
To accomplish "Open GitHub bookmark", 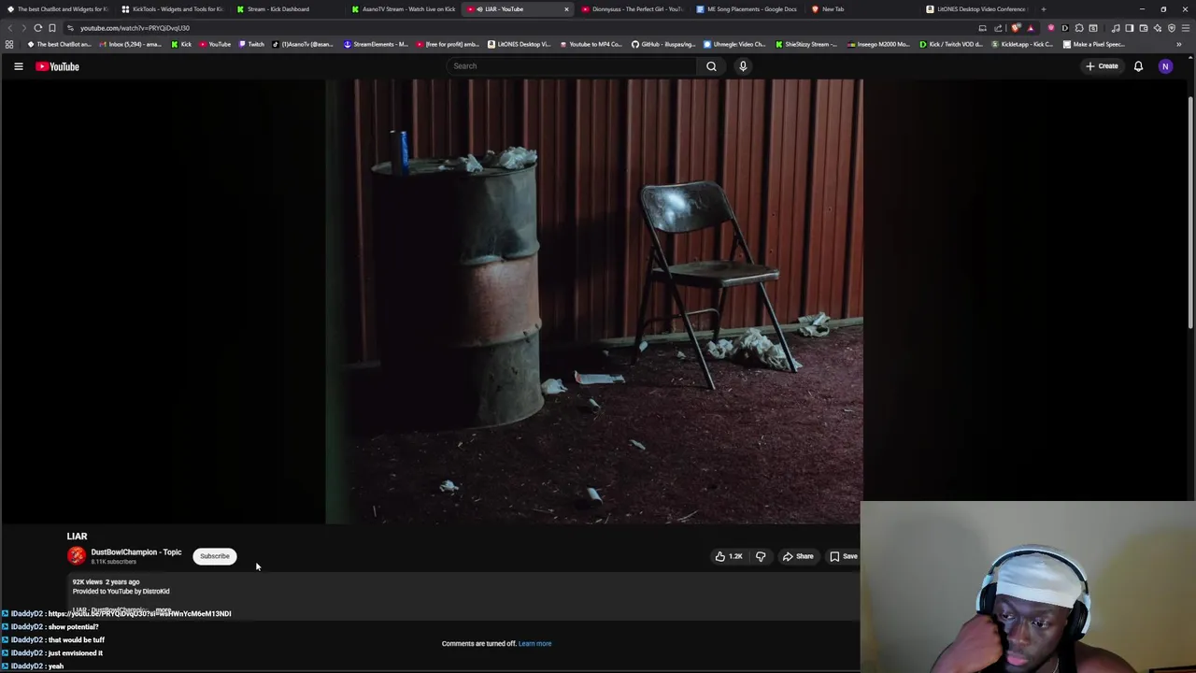I will 663,44.
